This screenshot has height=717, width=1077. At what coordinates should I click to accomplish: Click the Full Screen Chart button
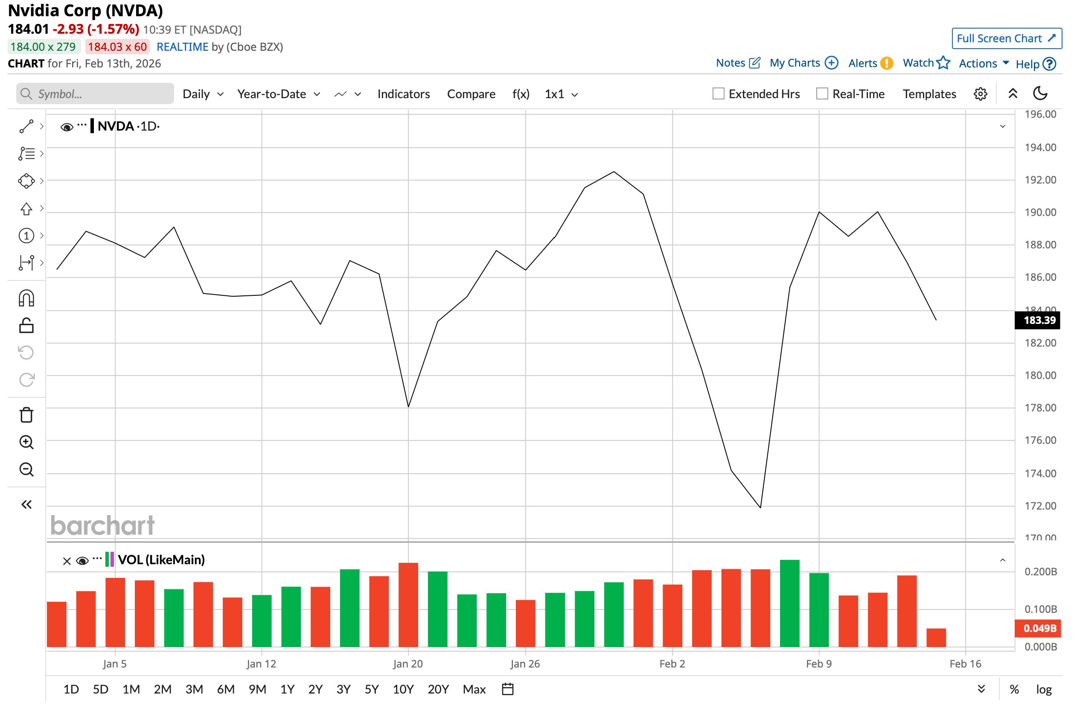[x=1006, y=38]
